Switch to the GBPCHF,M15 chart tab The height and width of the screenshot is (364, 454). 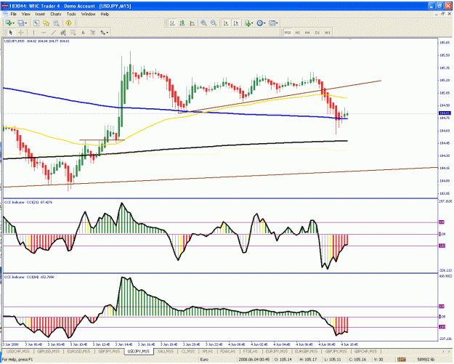[x=365, y=351]
